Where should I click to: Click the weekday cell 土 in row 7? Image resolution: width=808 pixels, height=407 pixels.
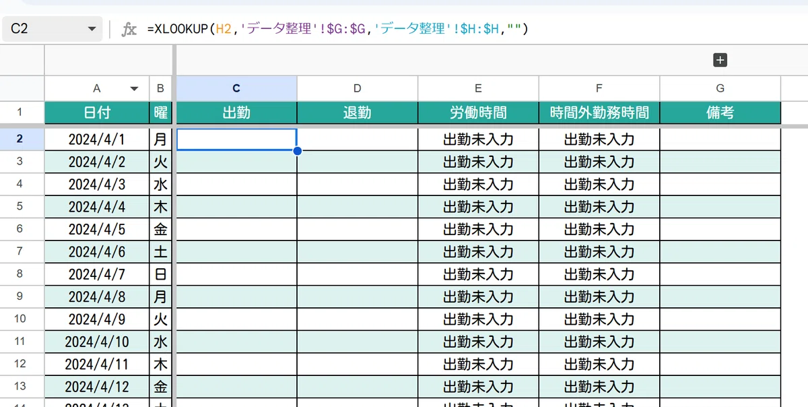[x=160, y=251]
